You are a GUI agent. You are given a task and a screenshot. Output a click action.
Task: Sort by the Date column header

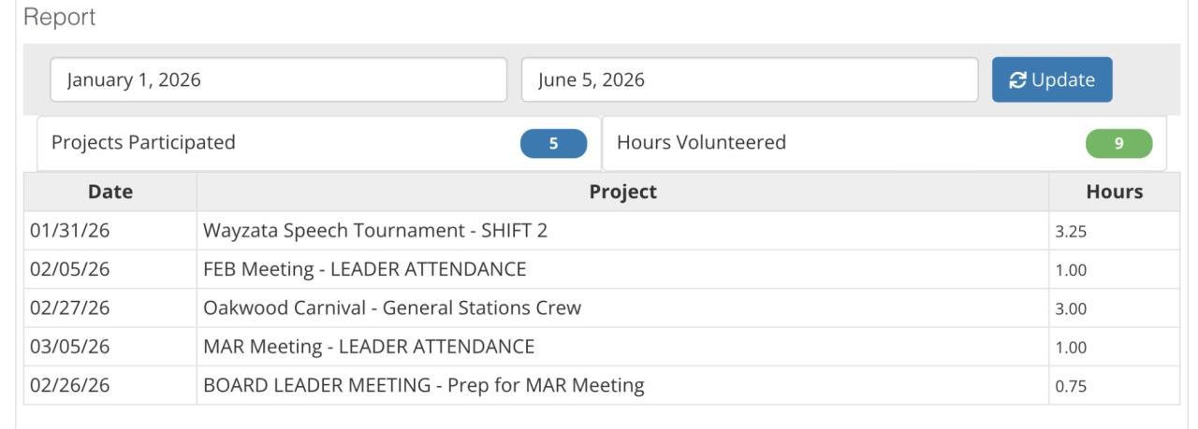(x=110, y=192)
